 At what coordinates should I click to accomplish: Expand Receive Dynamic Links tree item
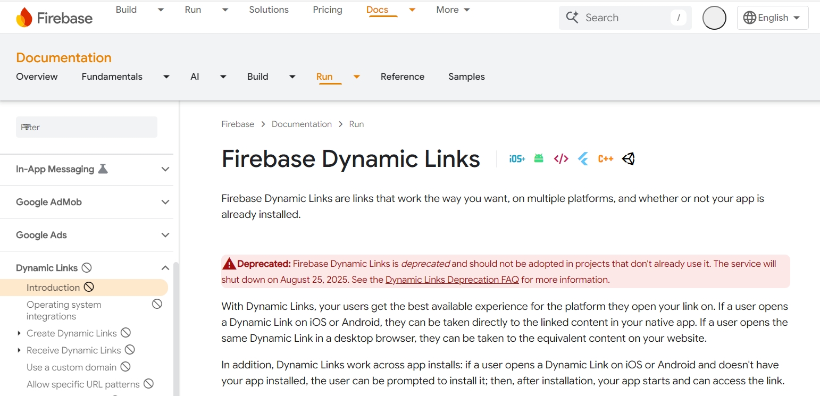point(19,350)
